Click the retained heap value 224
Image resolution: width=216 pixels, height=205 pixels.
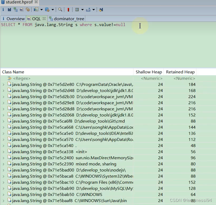point(192,97)
